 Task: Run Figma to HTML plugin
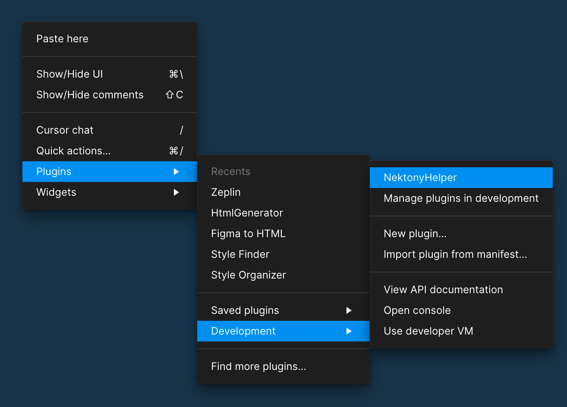coord(248,234)
